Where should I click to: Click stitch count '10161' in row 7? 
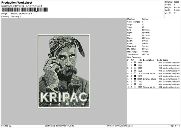pyautogui.click(x=139, y=79)
